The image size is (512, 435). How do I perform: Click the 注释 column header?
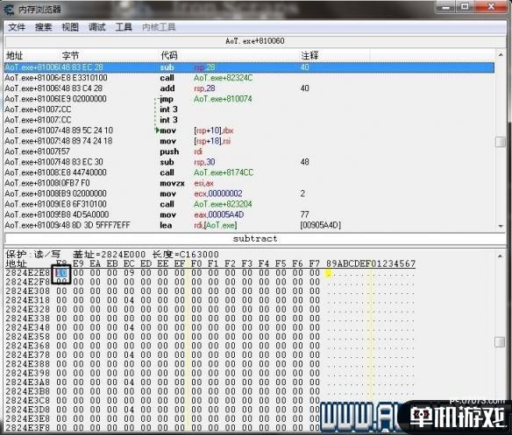[x=309, y=56]
